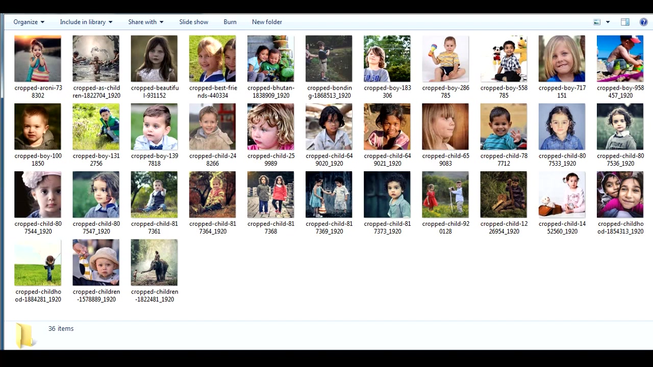This screenshot has height=367, width=653.
Task: Click the Burn button
Action: click(230, 22)
